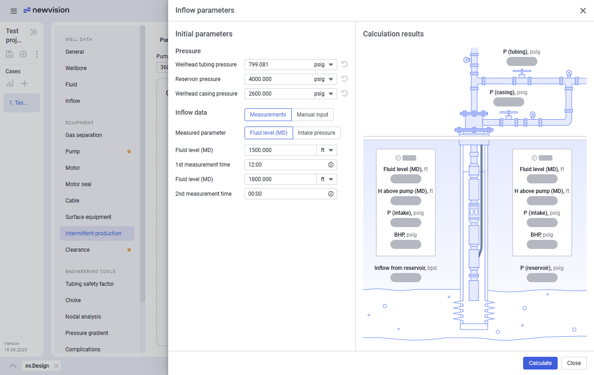This screenshot has height=375, width=594.
Task: Select Gas separation in equipment menu
Action: [x=84, y=135]
